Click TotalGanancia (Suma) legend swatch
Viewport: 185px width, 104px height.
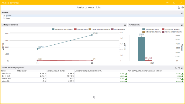coord(163,29)
